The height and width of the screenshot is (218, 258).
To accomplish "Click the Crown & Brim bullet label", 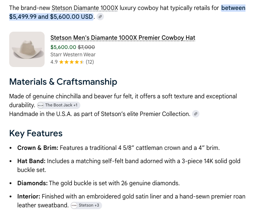I will tap(38, 148).
